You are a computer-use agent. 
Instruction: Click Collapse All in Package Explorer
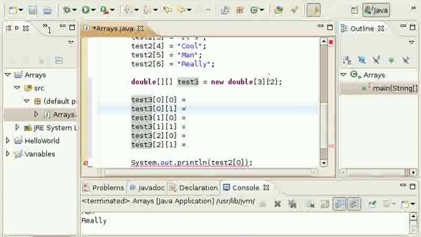tap(59, 60)
